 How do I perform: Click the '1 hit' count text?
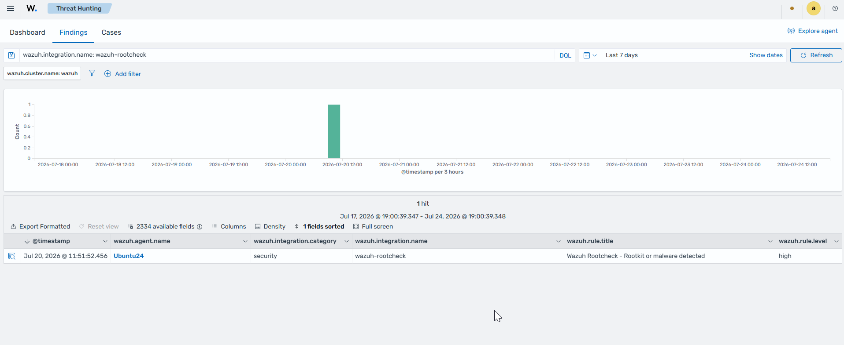click(423, 203)
